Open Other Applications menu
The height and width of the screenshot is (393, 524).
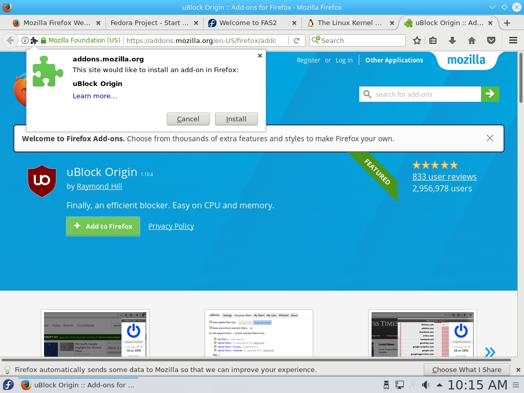[x=394, y=60]
